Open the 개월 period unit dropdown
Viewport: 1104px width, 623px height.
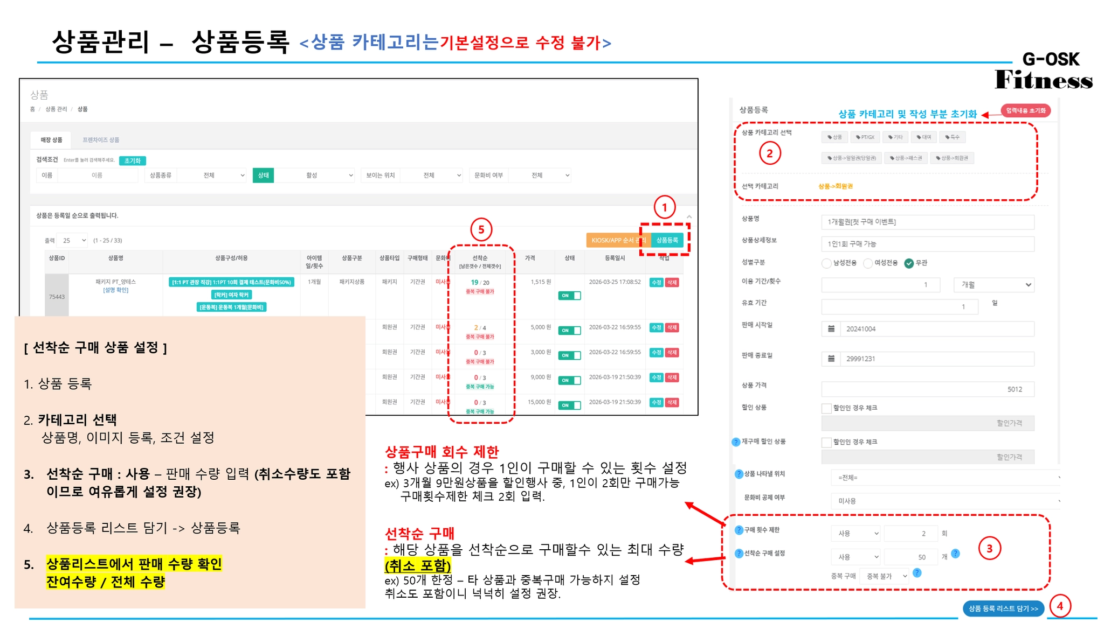(994, 285)
